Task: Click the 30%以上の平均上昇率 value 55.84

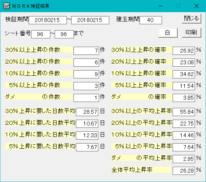Action: (184, 112)
